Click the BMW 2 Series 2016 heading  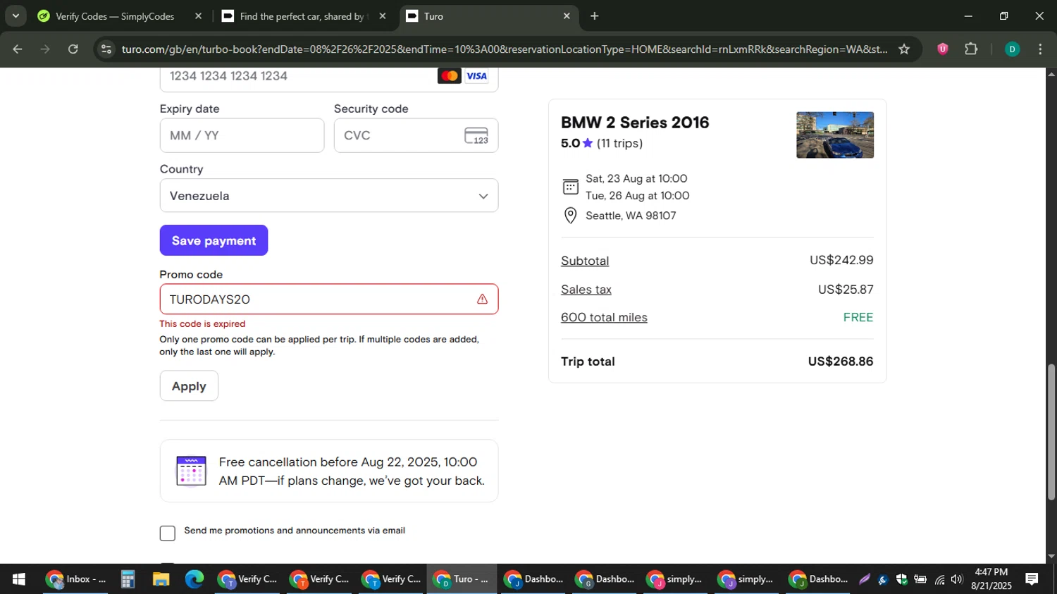[635, 123]
